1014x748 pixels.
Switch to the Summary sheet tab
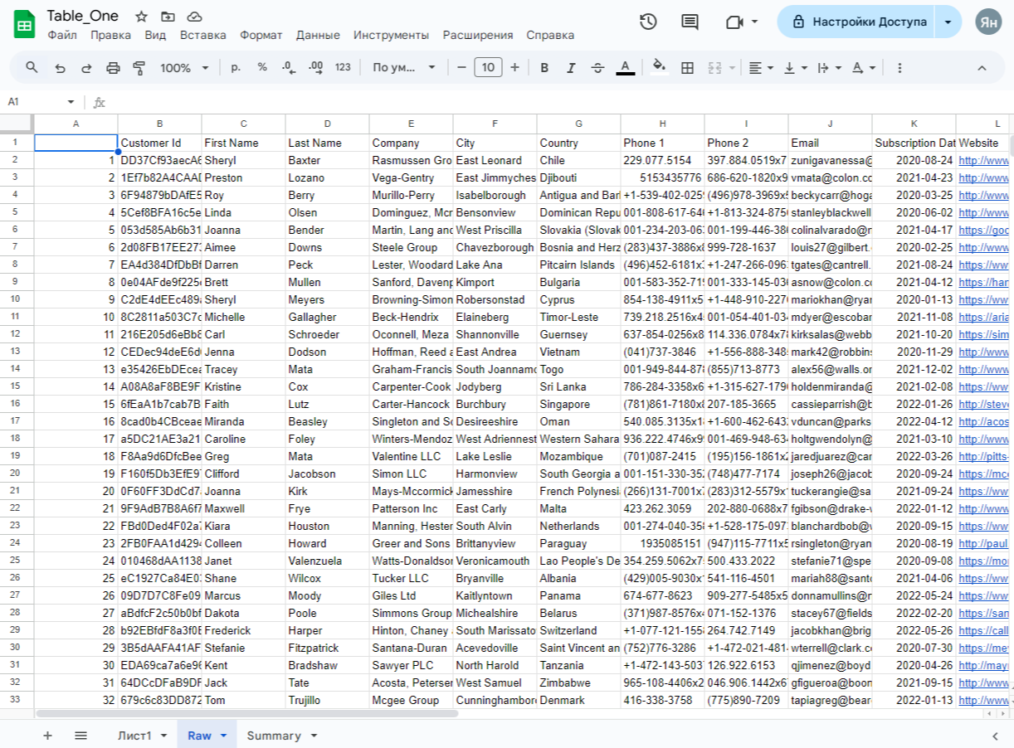273,736
